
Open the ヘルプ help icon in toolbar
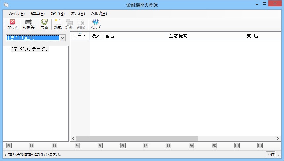pyautogui.click(x=96, y=24)
